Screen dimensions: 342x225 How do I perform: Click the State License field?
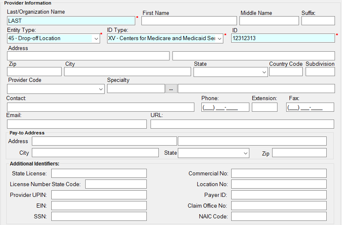point(99,173)
